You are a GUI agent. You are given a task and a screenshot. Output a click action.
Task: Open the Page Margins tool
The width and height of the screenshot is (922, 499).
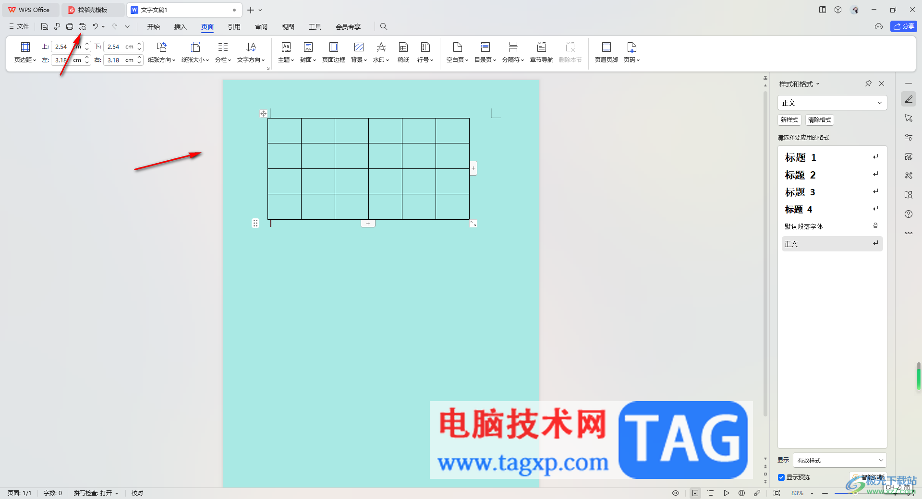point(25,52)
